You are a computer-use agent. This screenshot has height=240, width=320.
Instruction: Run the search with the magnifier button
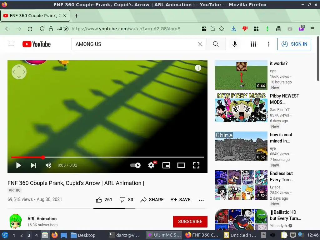[216, 44]
